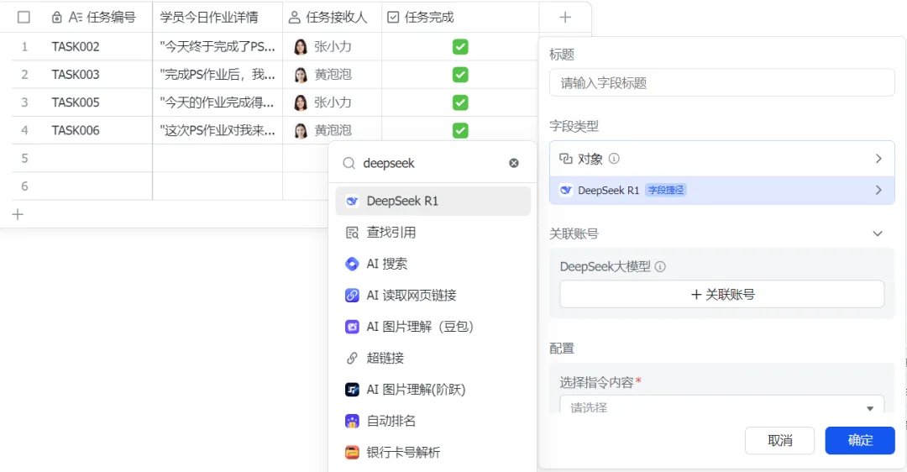This screenshot has height=472, width=907.
Task: Select AI 搜索 from the field list
Action: tap(433, 264)
